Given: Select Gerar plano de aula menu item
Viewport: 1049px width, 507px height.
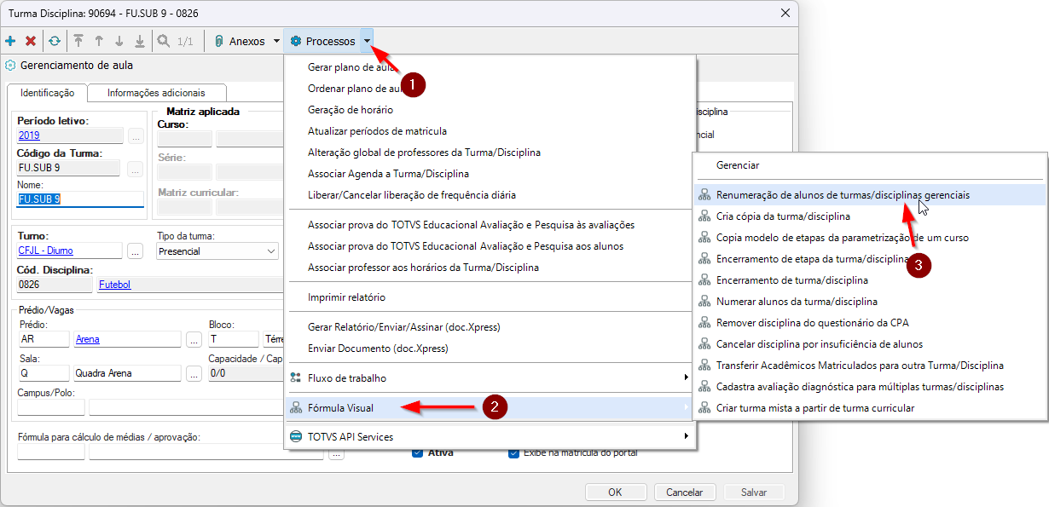Looking at the screenshot, I should tap(350, 67).
